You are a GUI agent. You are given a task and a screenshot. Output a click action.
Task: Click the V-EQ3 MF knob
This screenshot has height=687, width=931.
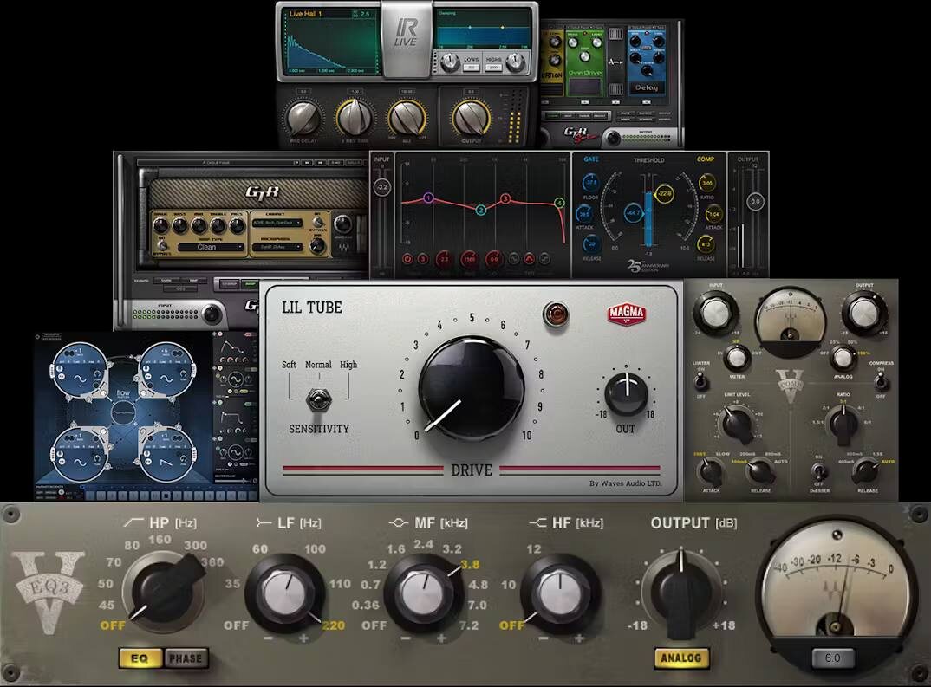pos(423,593)
